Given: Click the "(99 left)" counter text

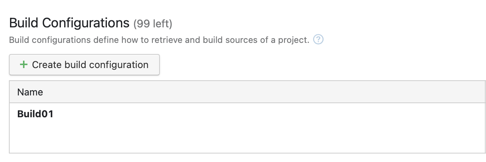Looking at the screenshot, I should [153, 24].
